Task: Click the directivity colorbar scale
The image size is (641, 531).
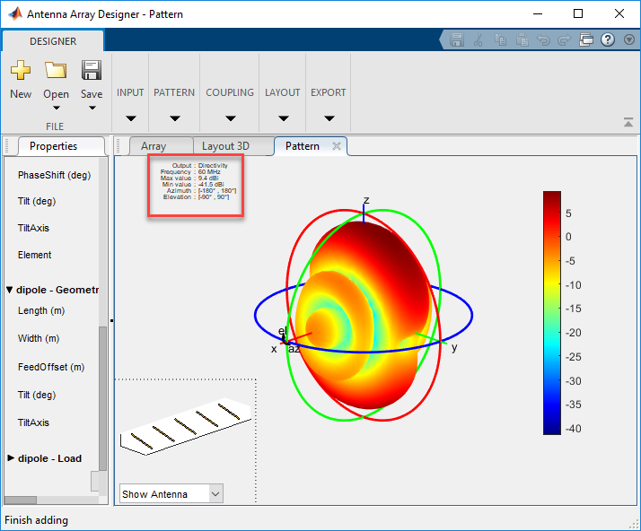Action: (552, 312)
